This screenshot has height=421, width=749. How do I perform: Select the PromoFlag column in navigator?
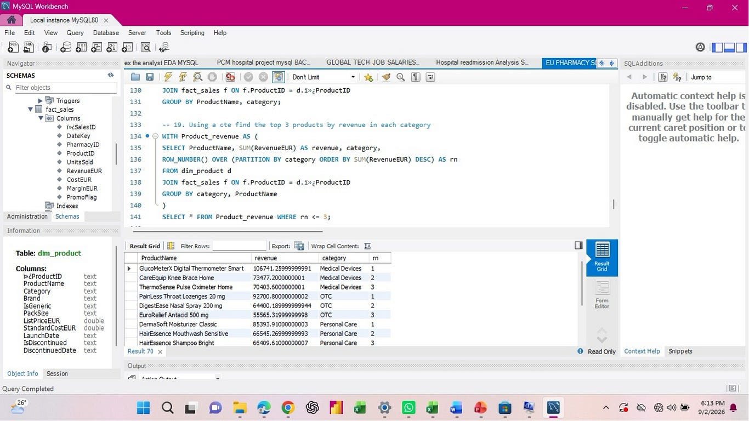[81, 197]
